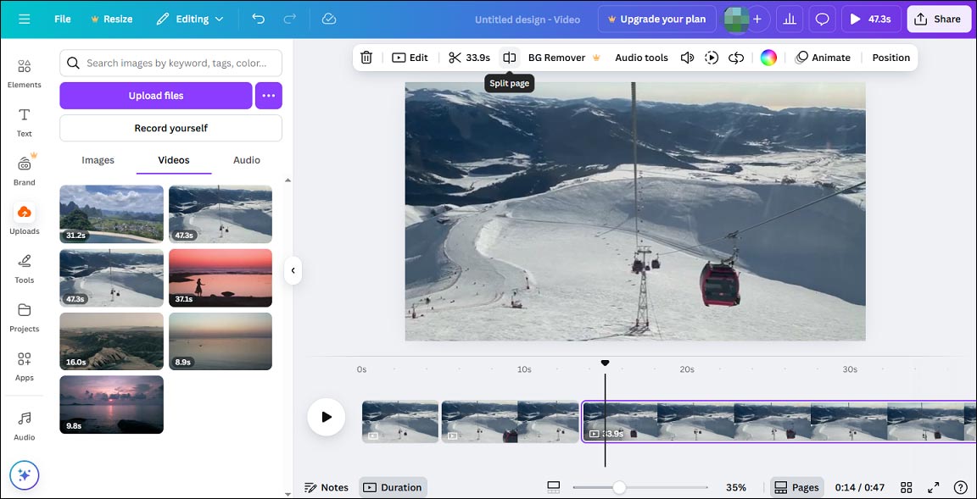Open the Resize option
This screenshot has width=977, height=499.
pyautogui.click(x=112, y=19)
